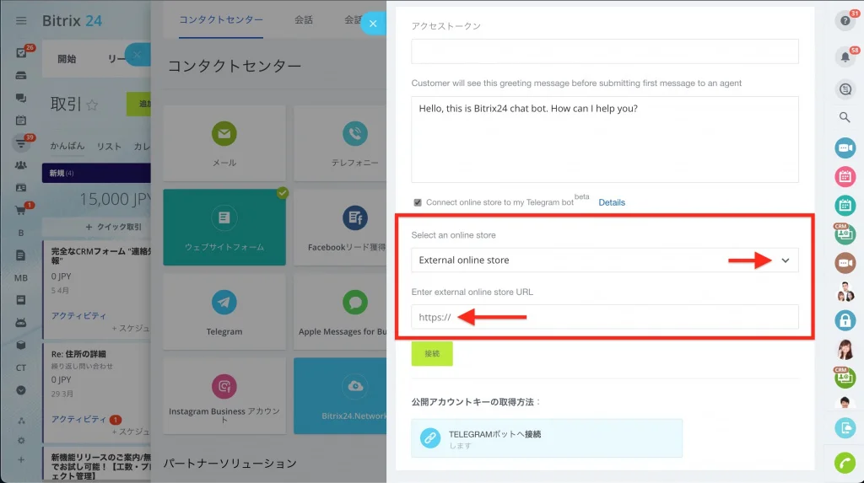Open the Re: 住所の詳細 deal card
This screenshot has width=864, height=483.
pos(97,393)
